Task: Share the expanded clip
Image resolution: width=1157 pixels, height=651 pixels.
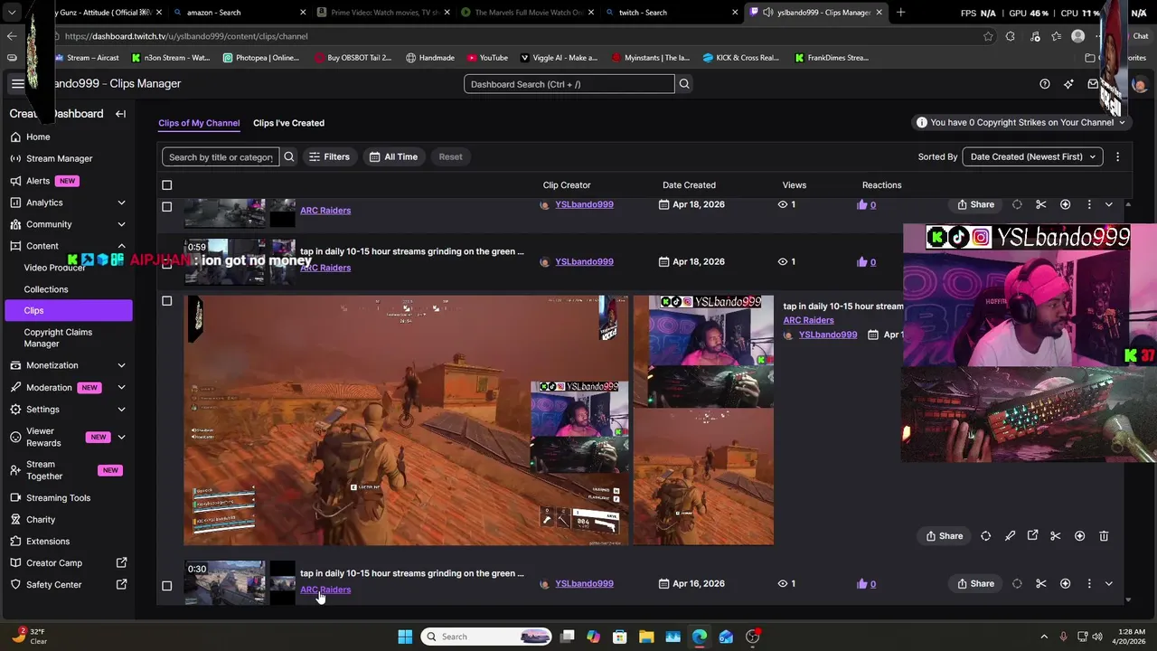Action: click(x=944, y=536)
